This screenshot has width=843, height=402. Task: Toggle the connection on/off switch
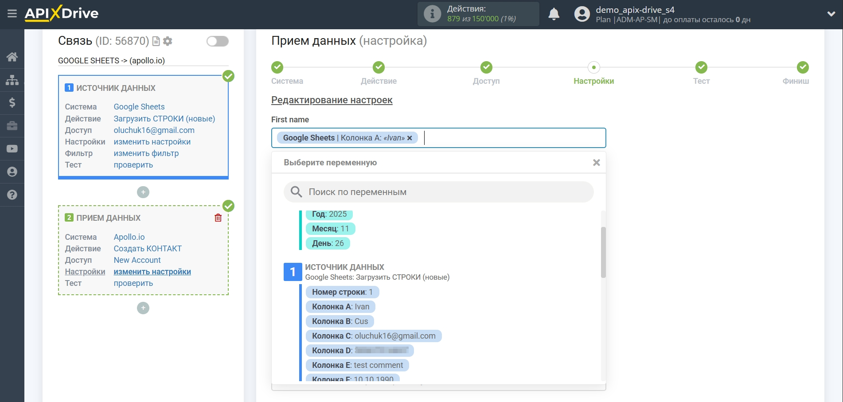coord(217,41)
